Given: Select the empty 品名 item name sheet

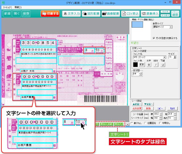Looking at the screenshot, I should point(81,60).
